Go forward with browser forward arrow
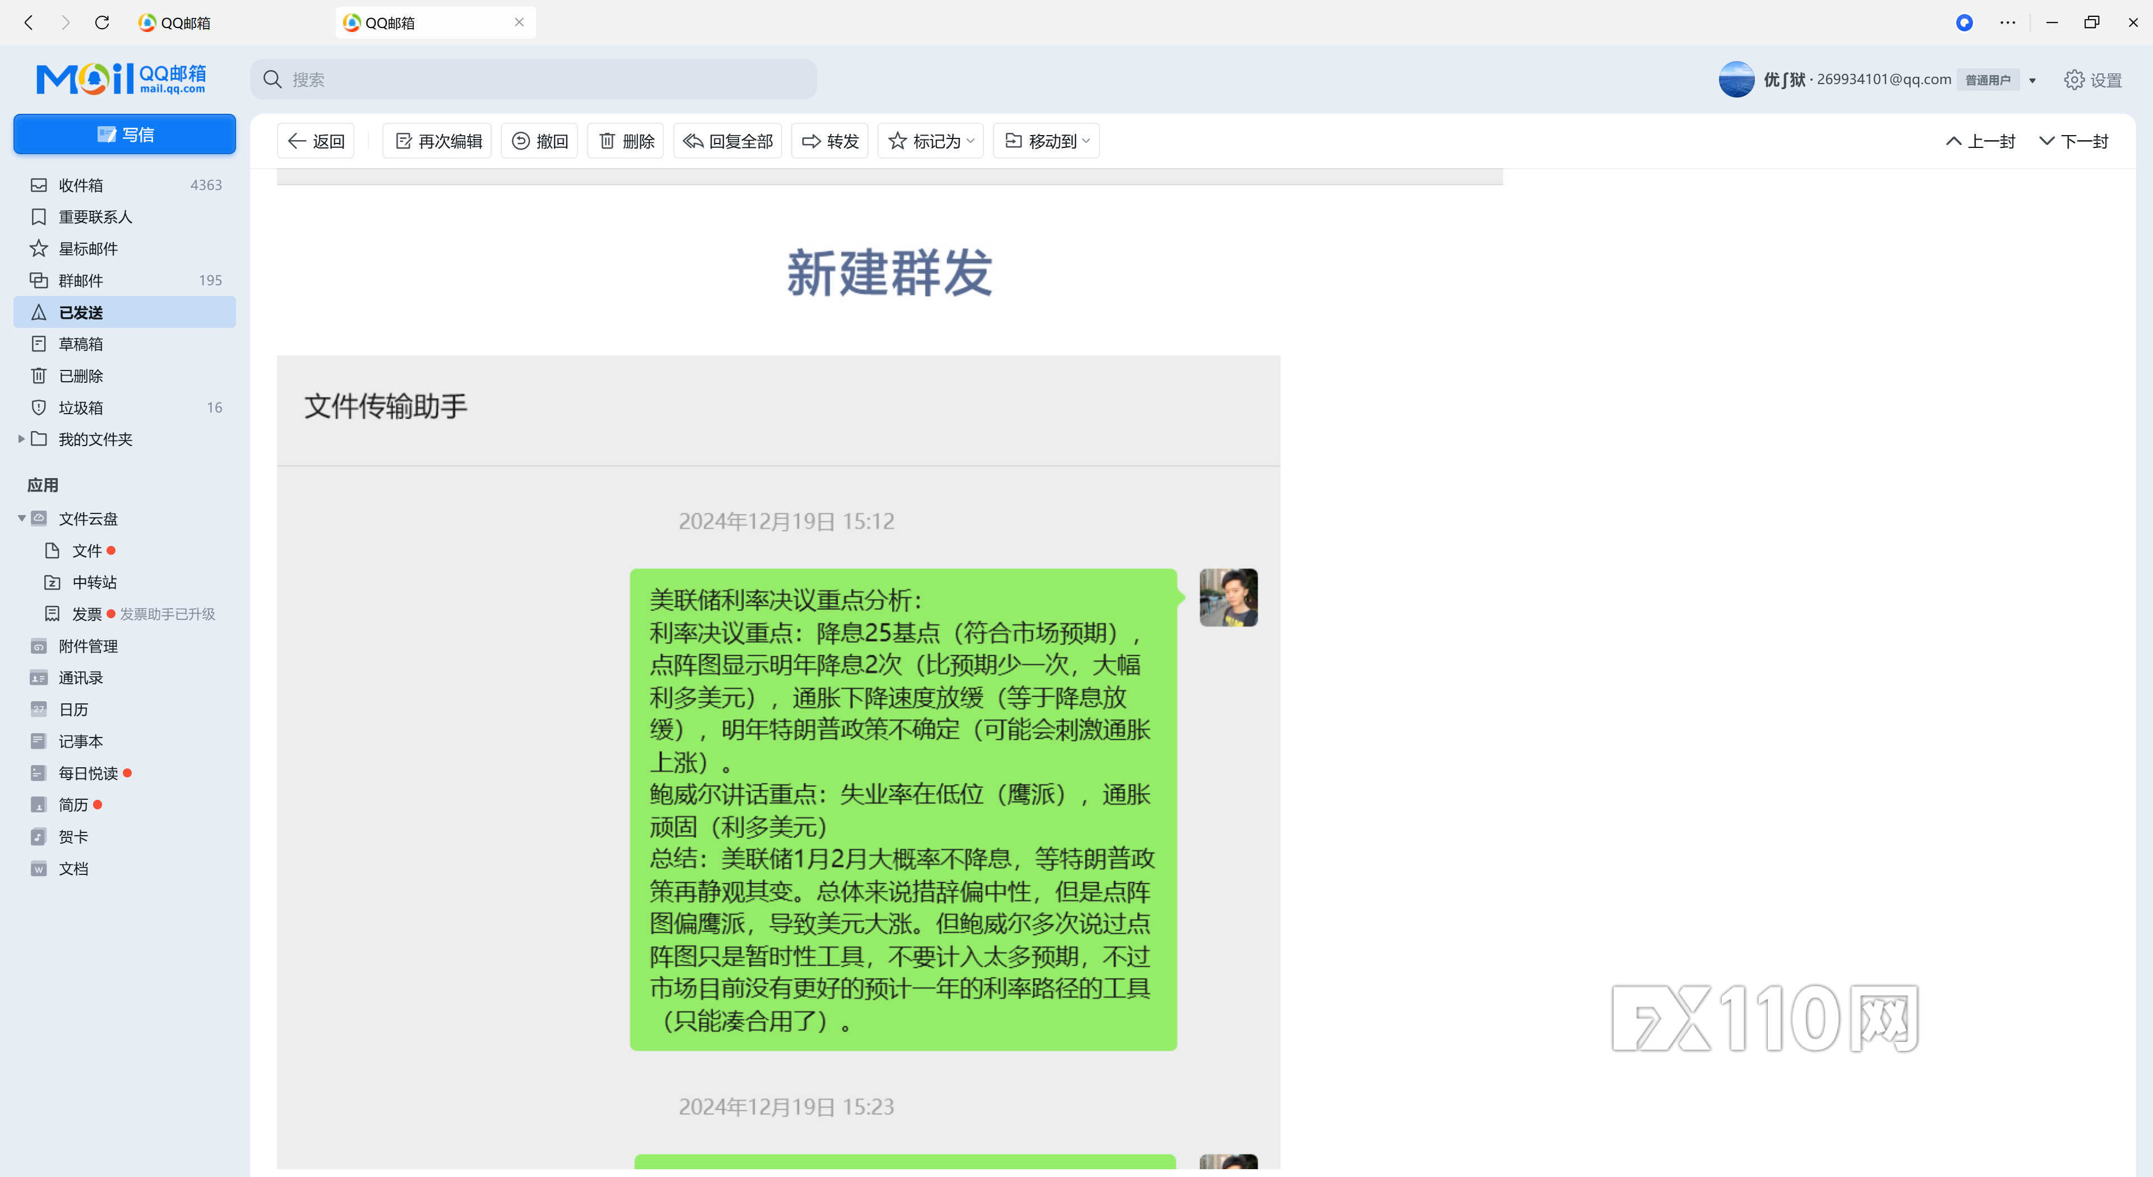This screenshot has height=1177, width=2153. tap(65, 22)
